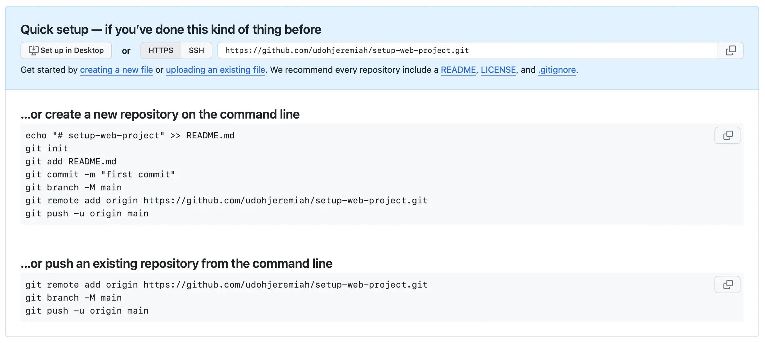
Task: Open the .gitignore link
Action: click(557, 70)
